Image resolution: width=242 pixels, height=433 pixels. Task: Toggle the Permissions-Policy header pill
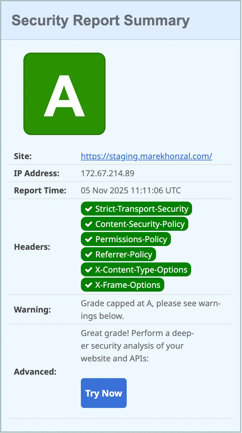[x=126, y=239]
